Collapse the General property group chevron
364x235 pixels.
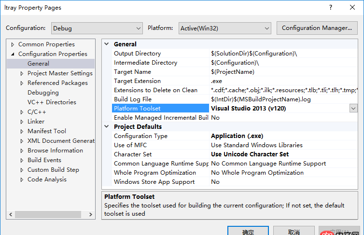point(107,44)
